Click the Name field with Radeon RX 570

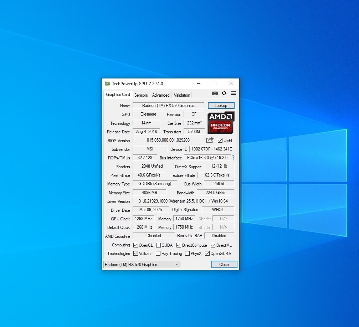click(x=168, y=106)
